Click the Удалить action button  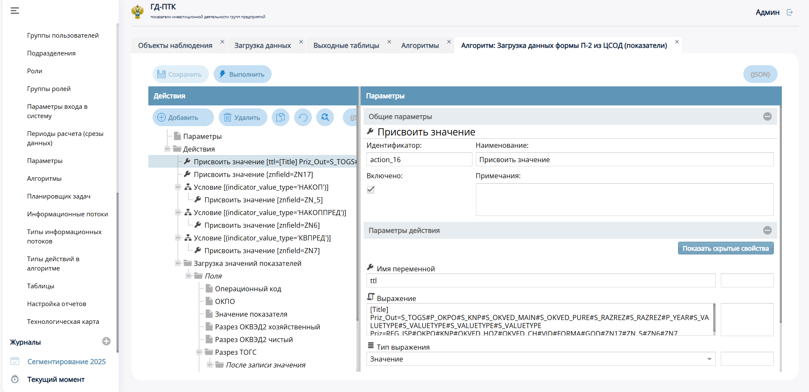(x=243, y=117)
